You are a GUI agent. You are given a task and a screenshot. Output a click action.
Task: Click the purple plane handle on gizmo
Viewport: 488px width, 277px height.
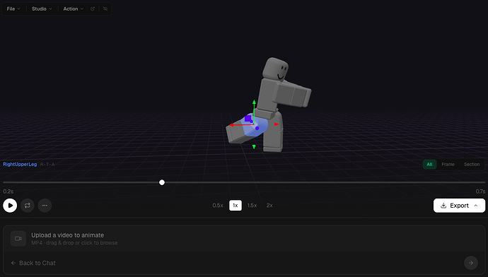(x=248, y=119)
